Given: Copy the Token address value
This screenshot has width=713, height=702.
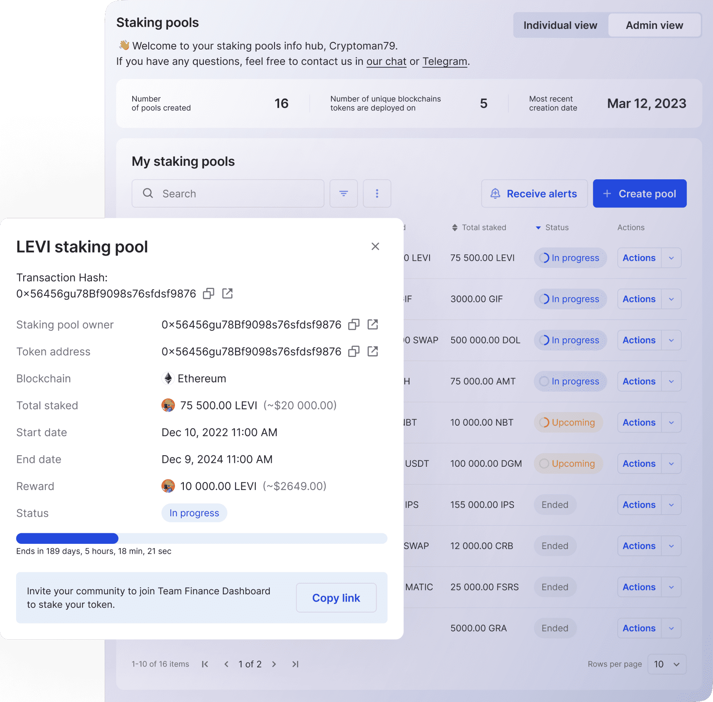Looking at the screenshot, I should point(353,351).
